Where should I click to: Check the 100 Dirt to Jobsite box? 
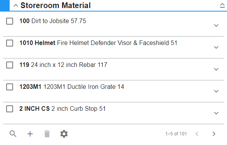tap(10, 21)
